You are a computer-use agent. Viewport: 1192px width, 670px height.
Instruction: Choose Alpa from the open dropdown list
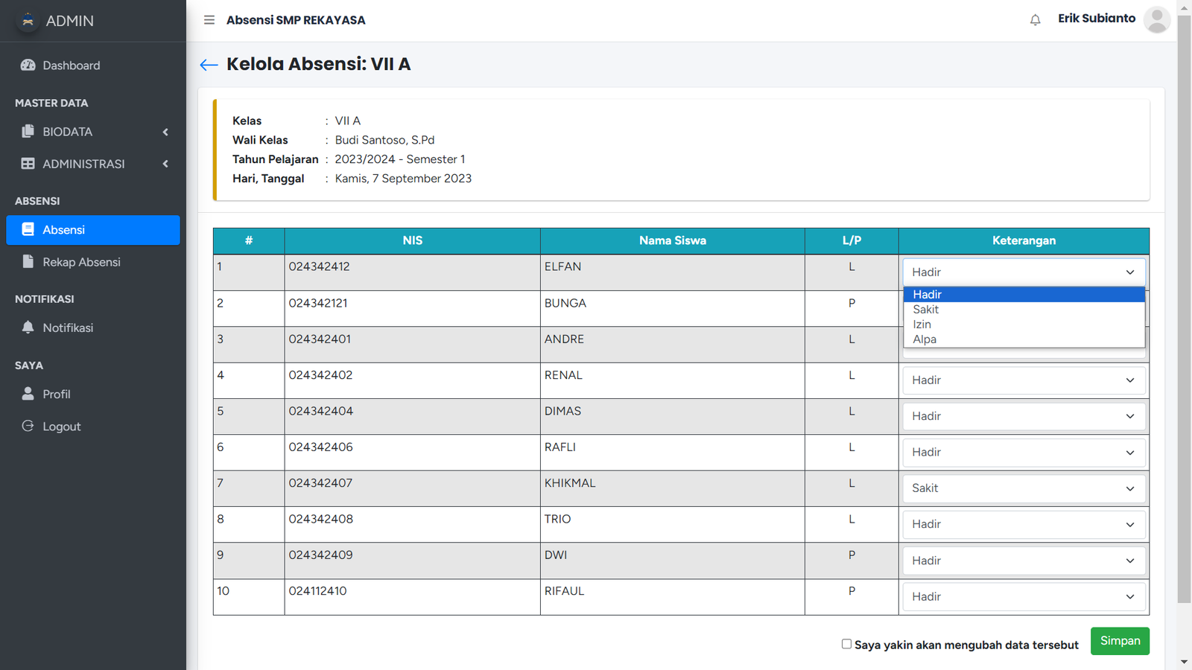coord(925,339)
